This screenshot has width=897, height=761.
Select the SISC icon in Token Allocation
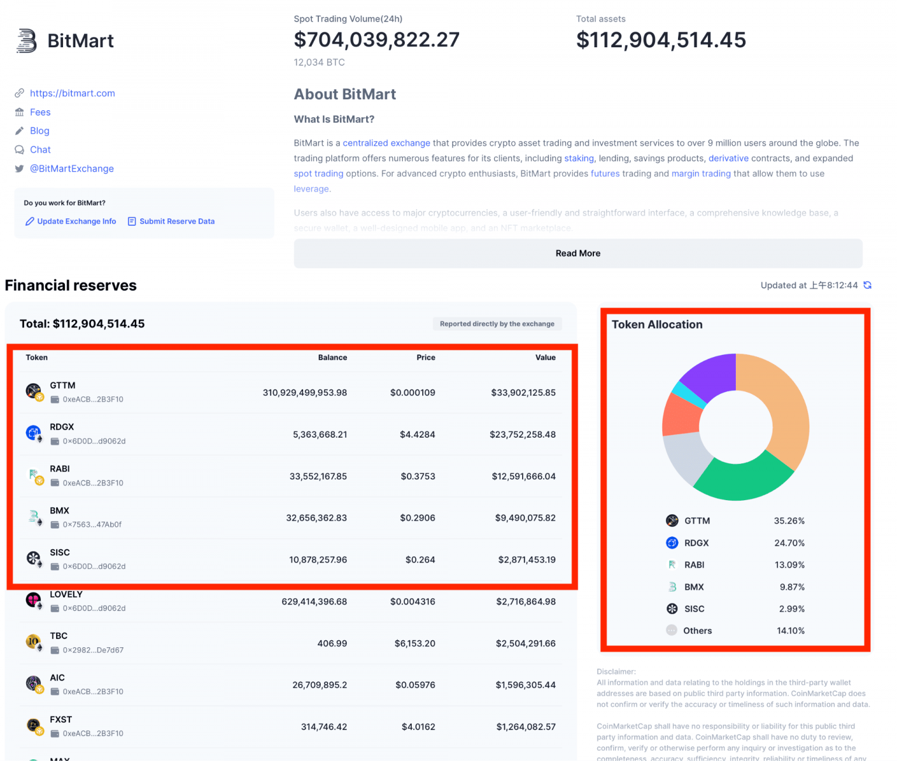coord(672,609)
